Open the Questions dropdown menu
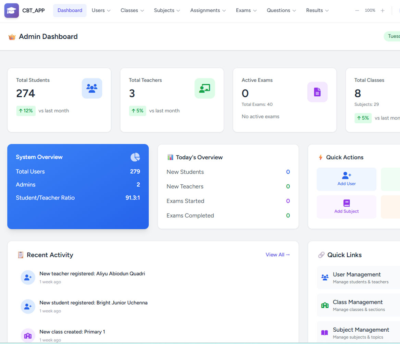This screenshot has height=344, width=400. pyautogui.click(x=281, y=11)
